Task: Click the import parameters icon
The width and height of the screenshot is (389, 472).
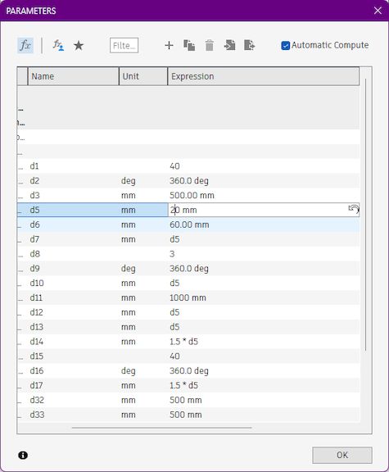Action: pos(230,45)
